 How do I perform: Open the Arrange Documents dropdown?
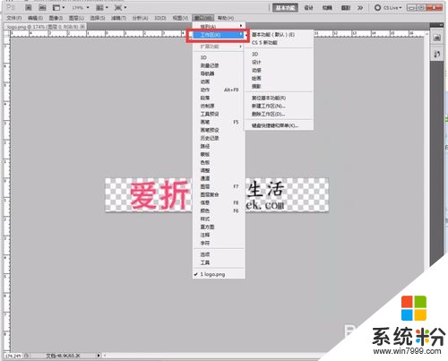pos(102,7)
